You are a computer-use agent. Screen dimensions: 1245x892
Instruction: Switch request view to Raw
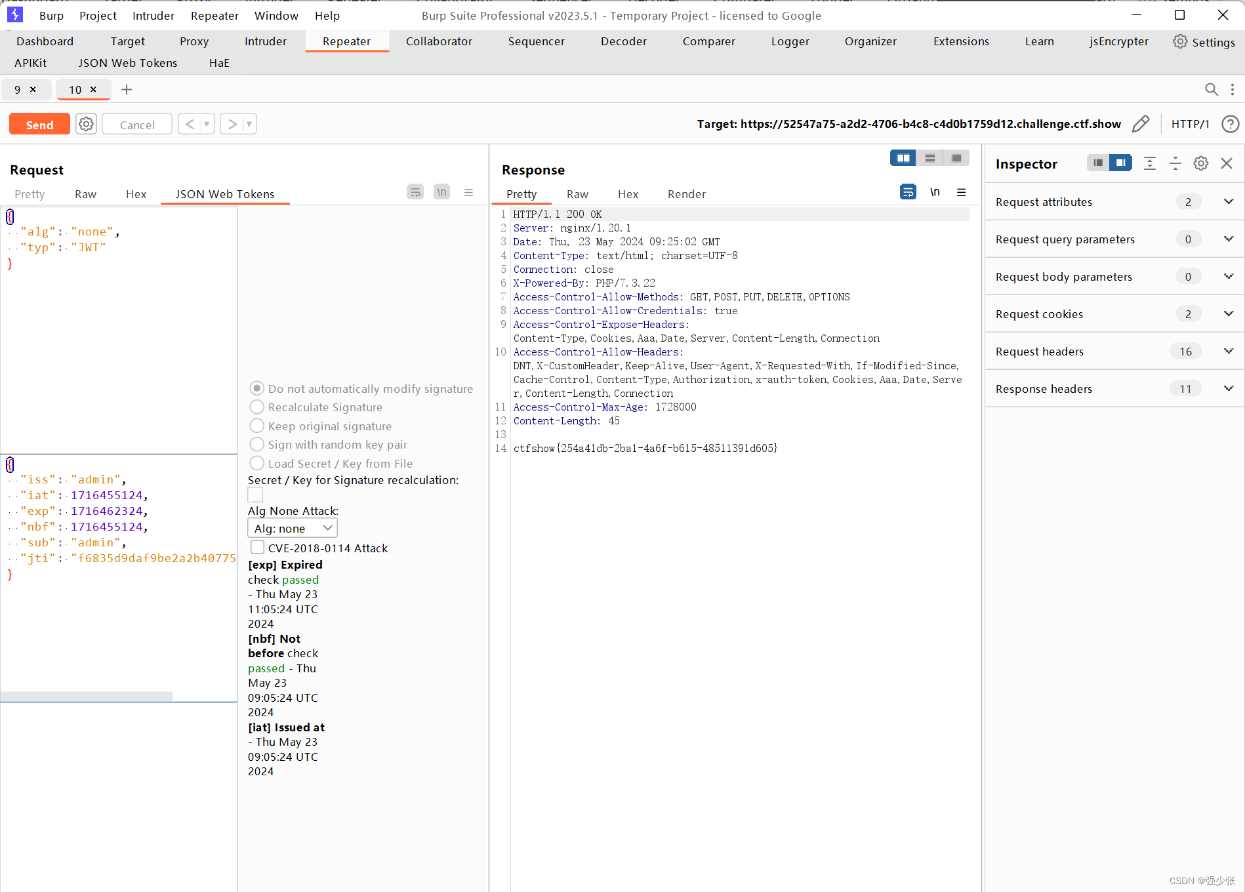tap(85, 193)
